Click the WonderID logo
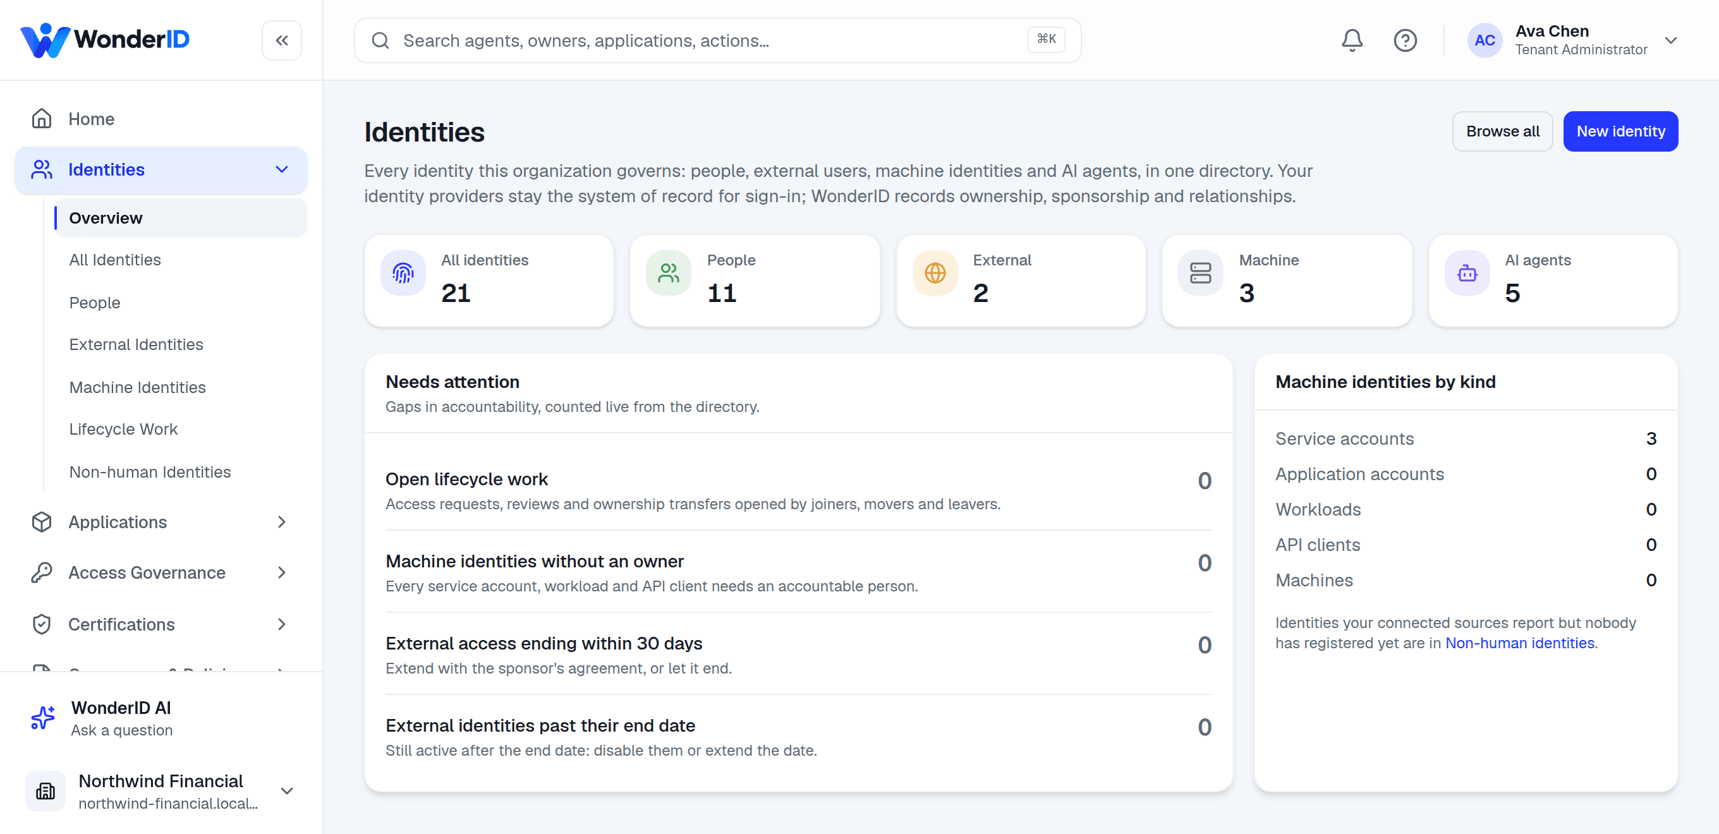 [105, 40]
